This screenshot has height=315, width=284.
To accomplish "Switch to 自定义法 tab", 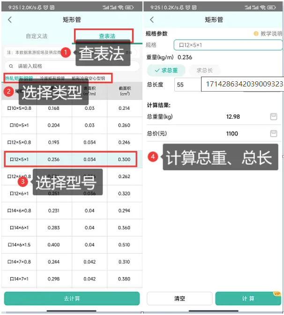I will pyautogui.click(x=37, y=36).
